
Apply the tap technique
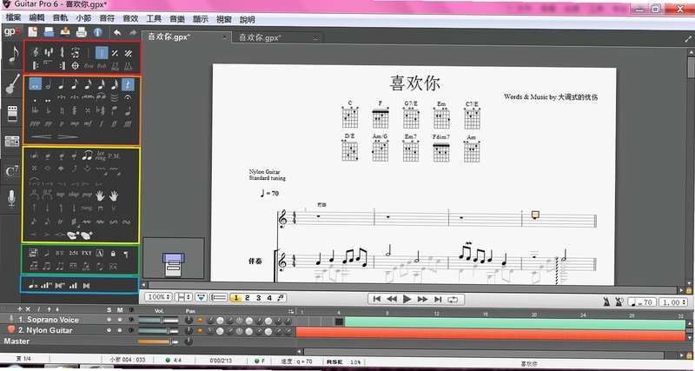click(x=60, y=194)
